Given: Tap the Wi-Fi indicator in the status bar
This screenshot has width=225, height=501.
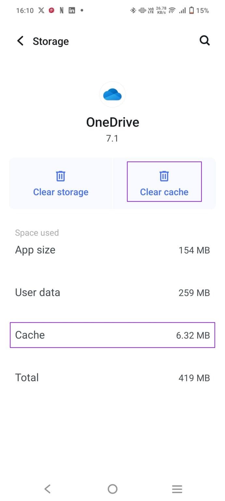Looking at the screenshot, I should (x=172, y=10).
